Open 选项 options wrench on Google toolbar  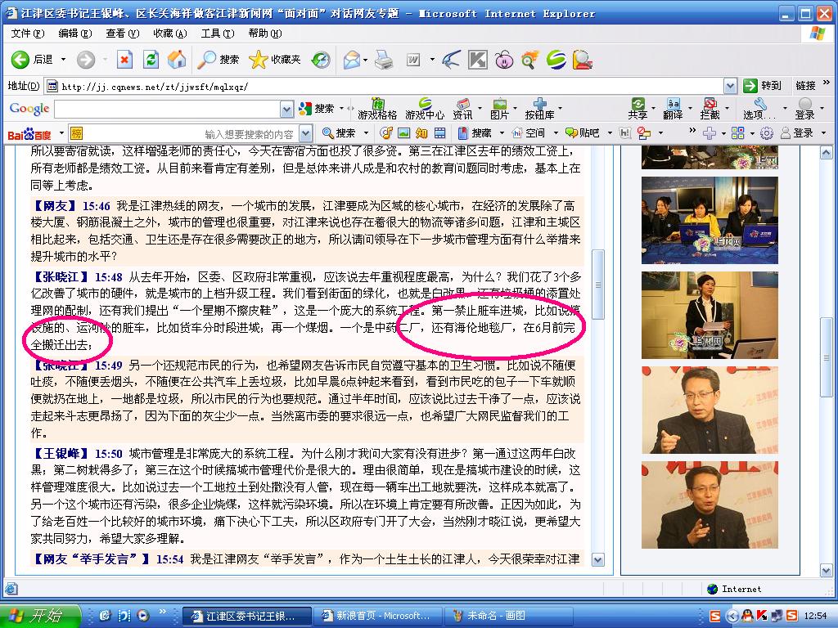759,109
